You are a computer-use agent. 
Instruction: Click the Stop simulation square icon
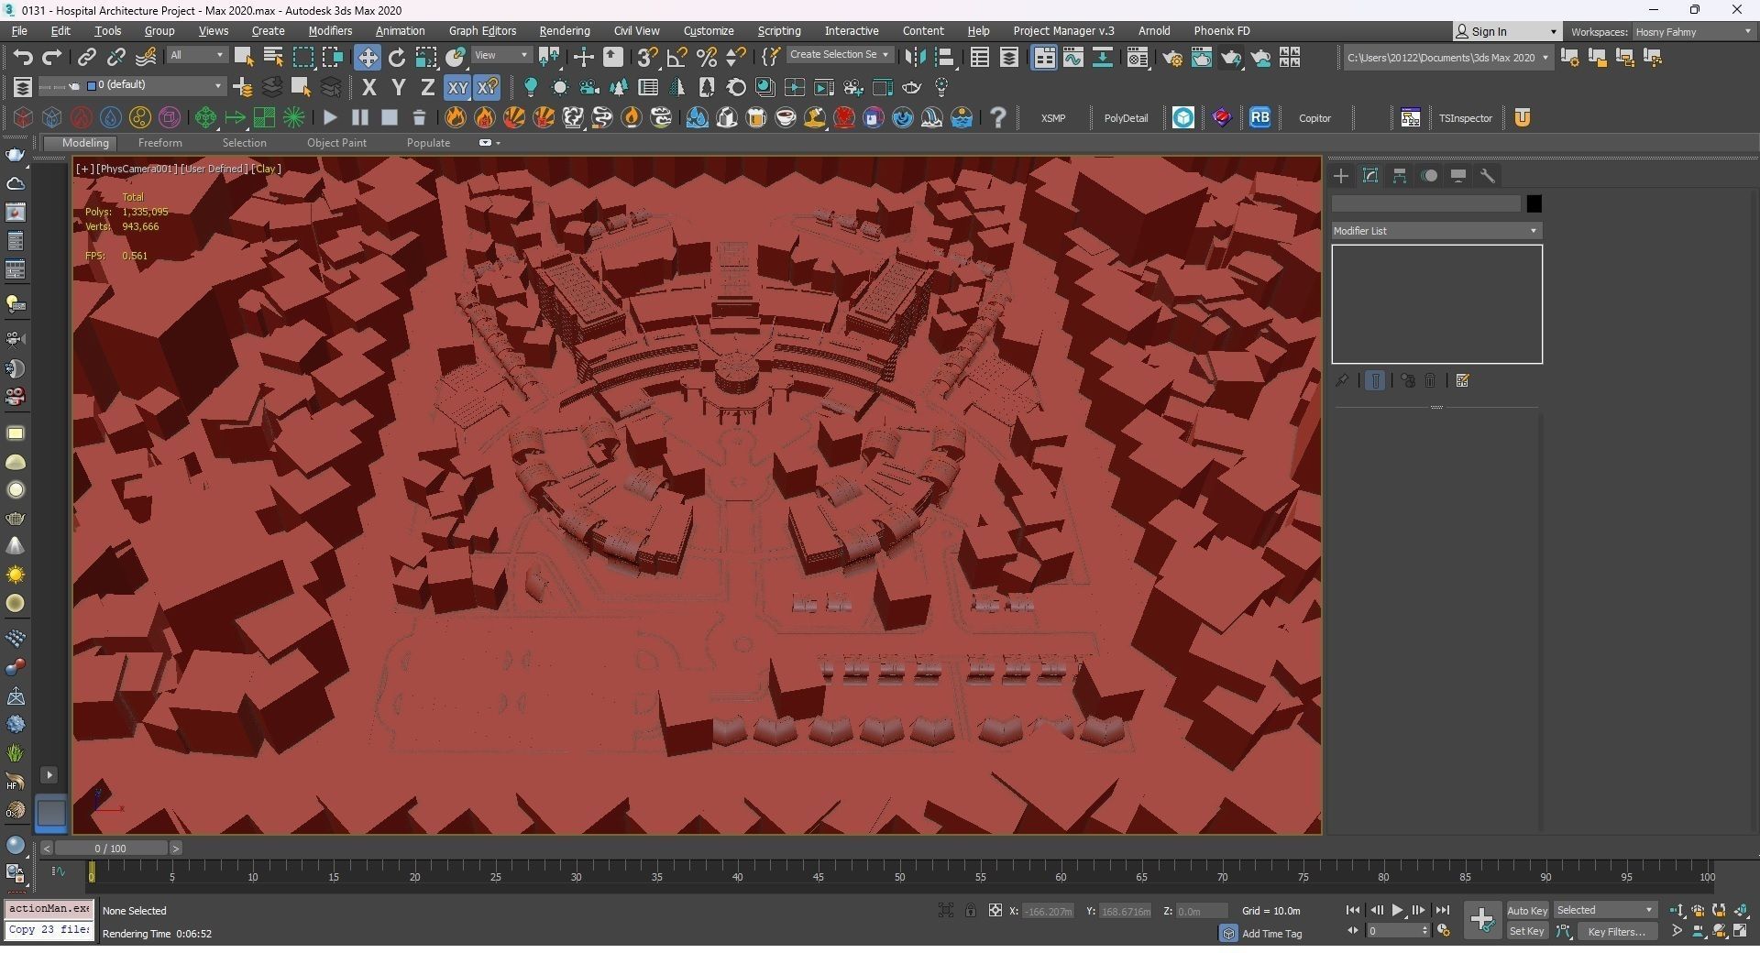[390, 117]
